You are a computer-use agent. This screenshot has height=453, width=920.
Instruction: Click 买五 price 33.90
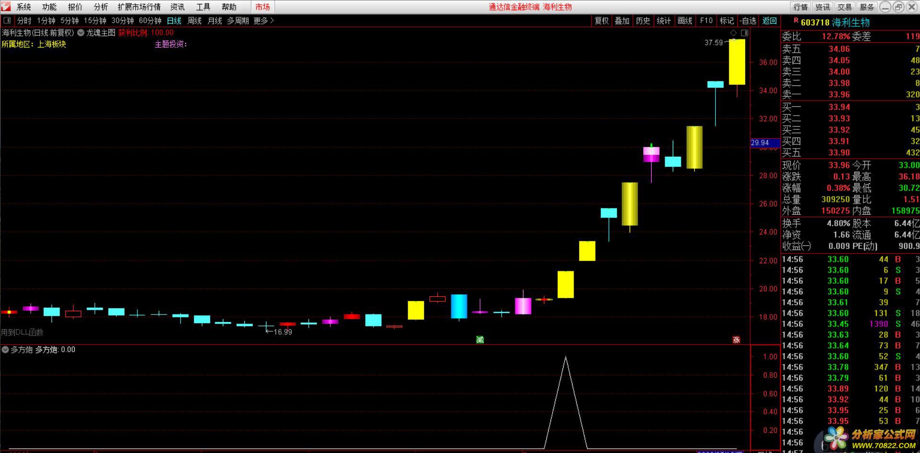point(839,152)
